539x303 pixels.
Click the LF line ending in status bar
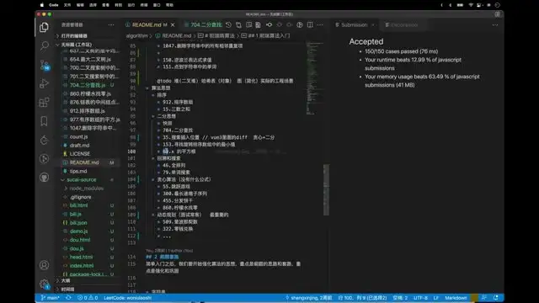coord(436,297)
